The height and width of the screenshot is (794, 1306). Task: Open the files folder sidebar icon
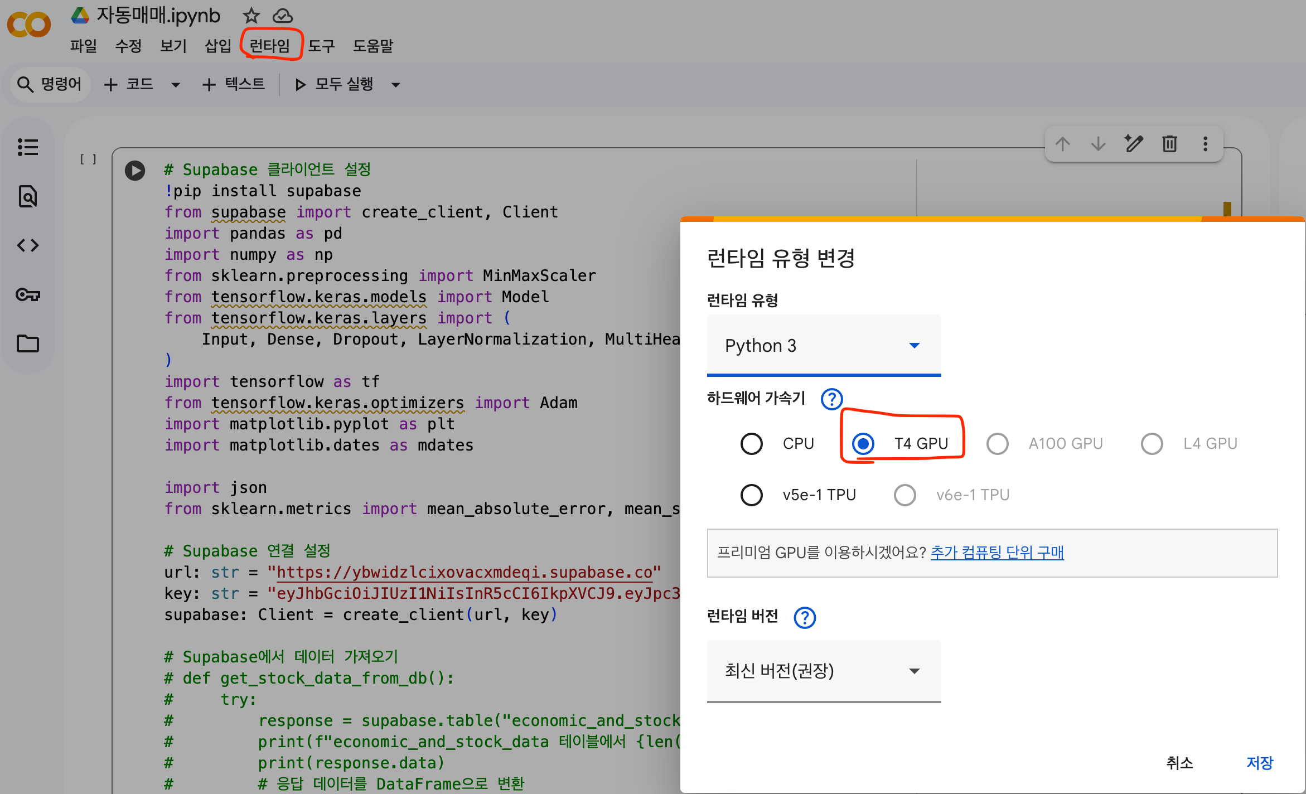click(28, 343)
